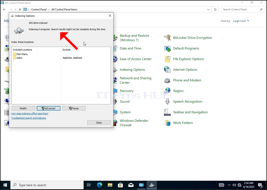
Task: Open Ease of Access Center
Action: click(x=136, y=59)
